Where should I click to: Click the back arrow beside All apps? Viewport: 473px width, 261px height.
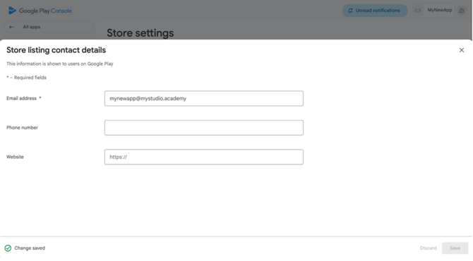(x=11, y=27)
